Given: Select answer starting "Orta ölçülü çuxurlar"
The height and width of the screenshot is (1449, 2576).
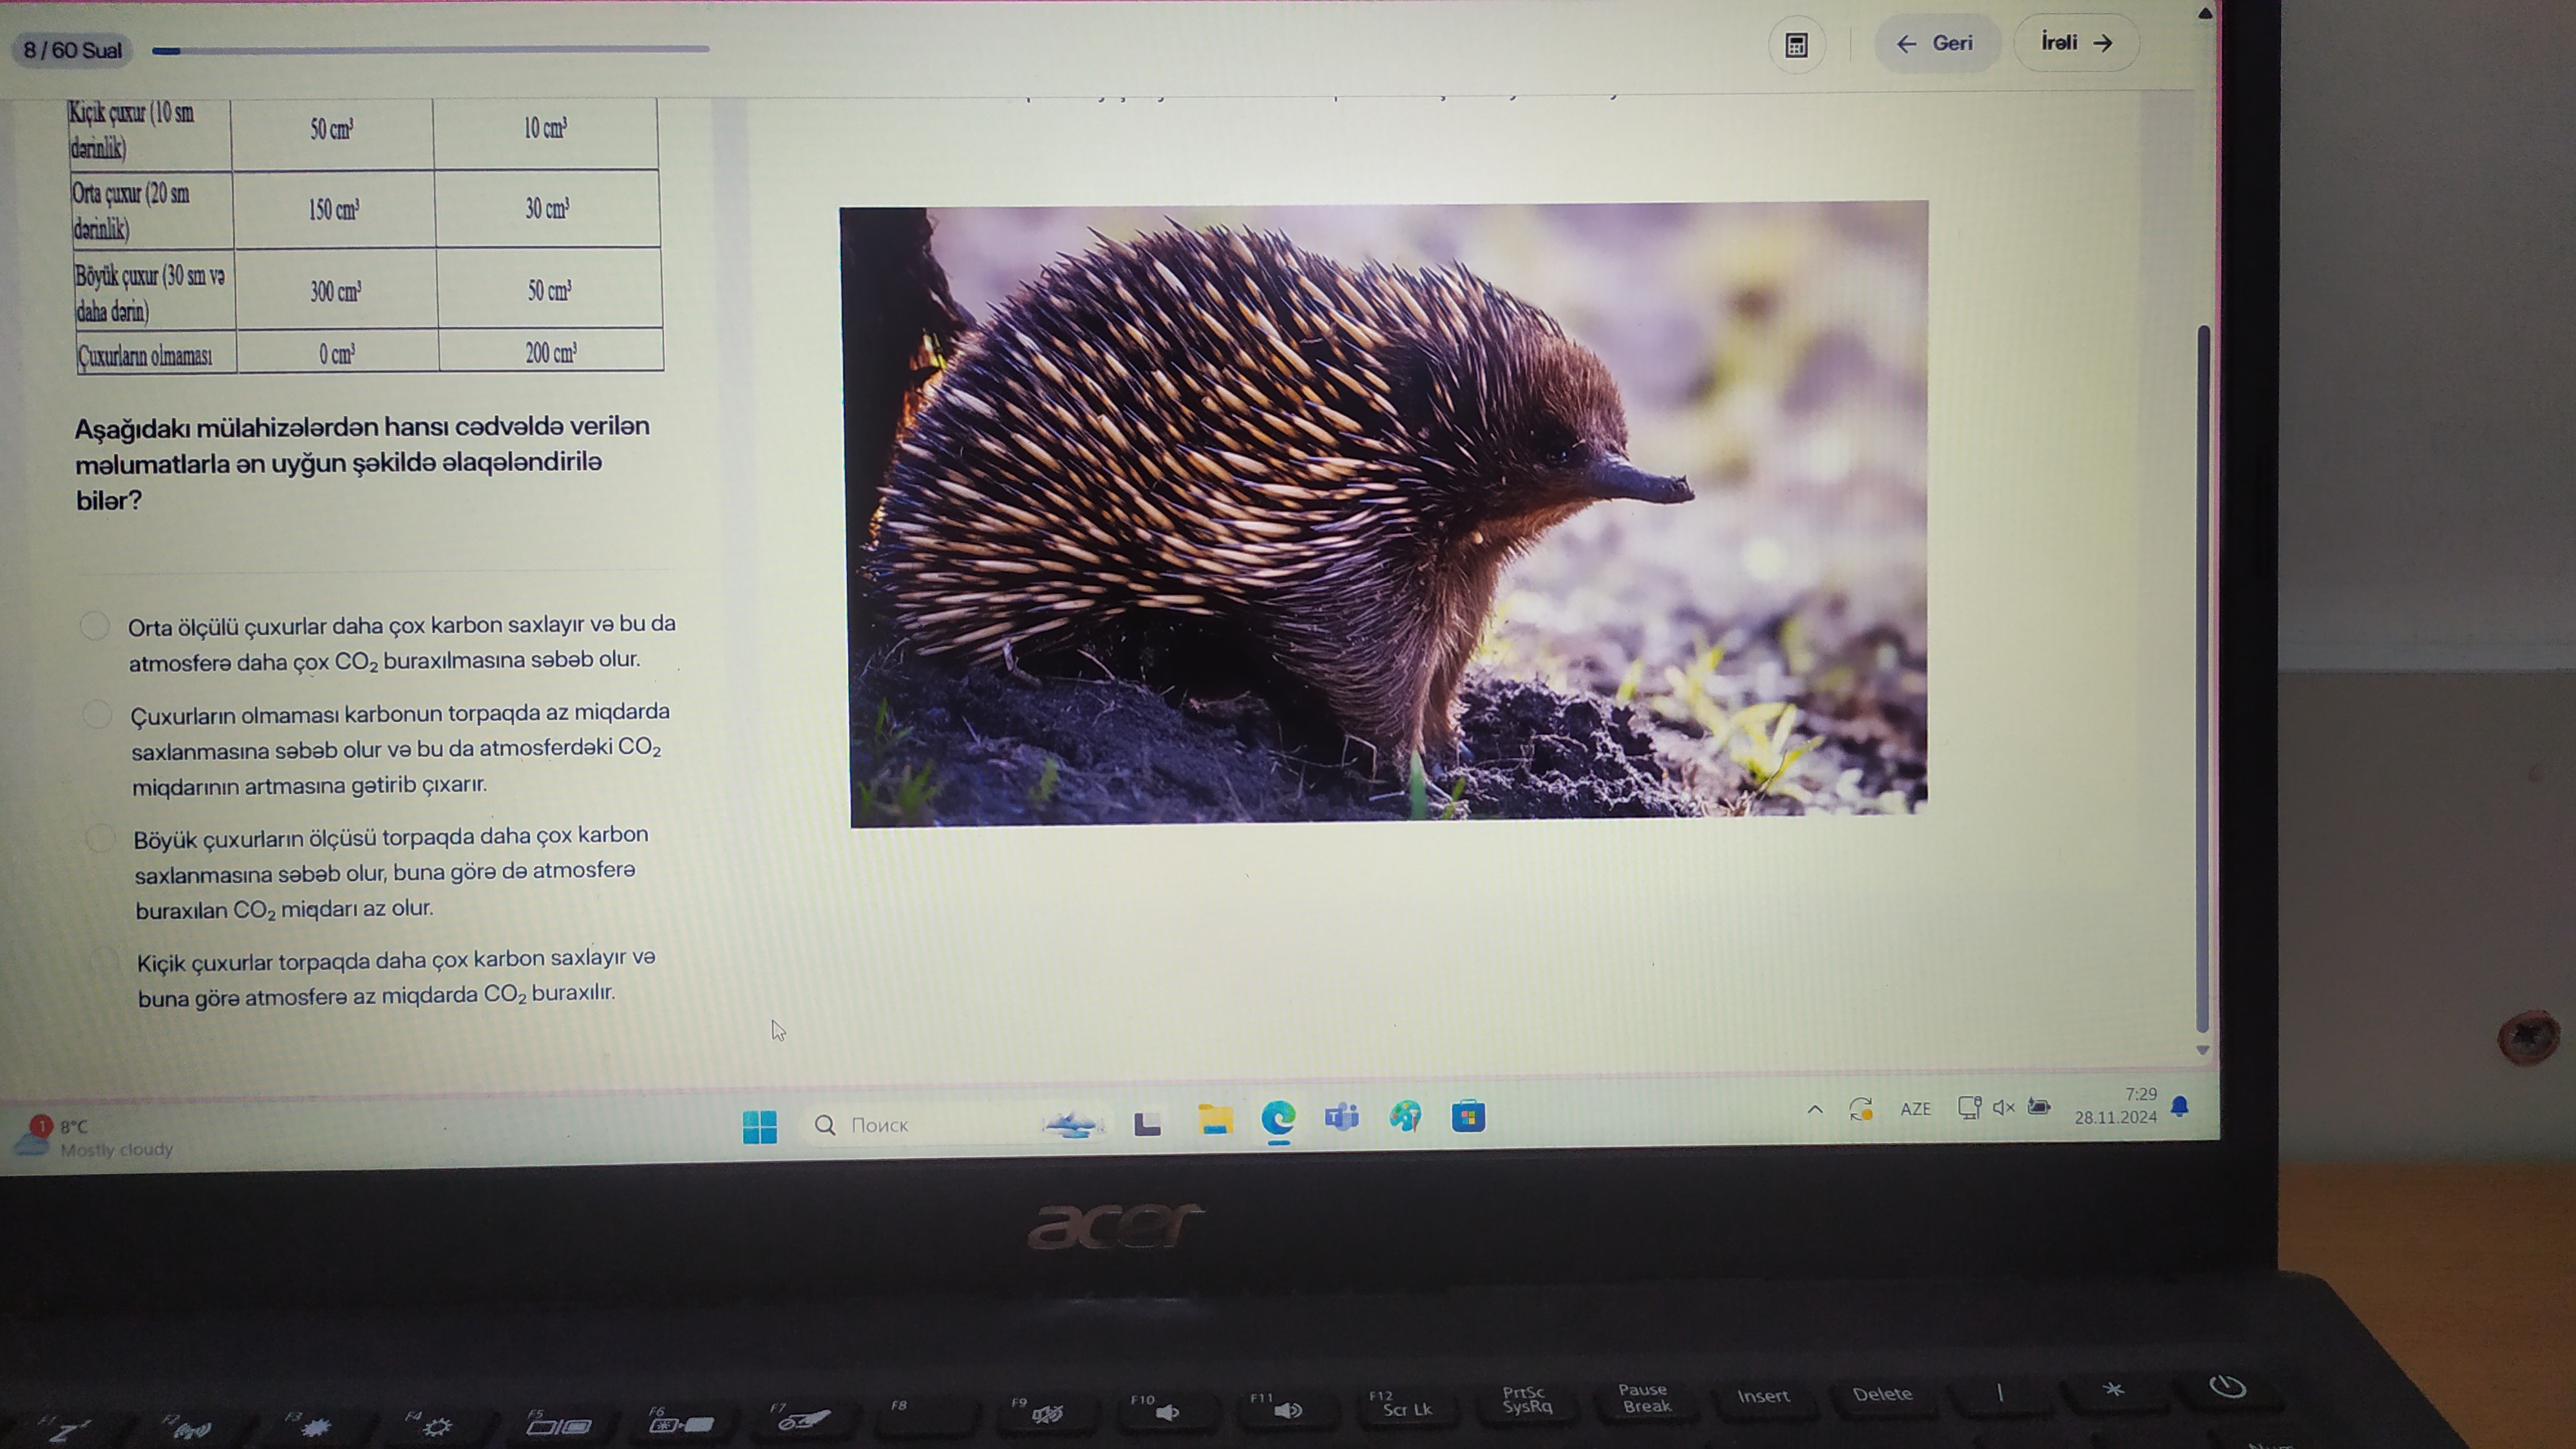Looking at the screenshot, I should coord(94,626).
